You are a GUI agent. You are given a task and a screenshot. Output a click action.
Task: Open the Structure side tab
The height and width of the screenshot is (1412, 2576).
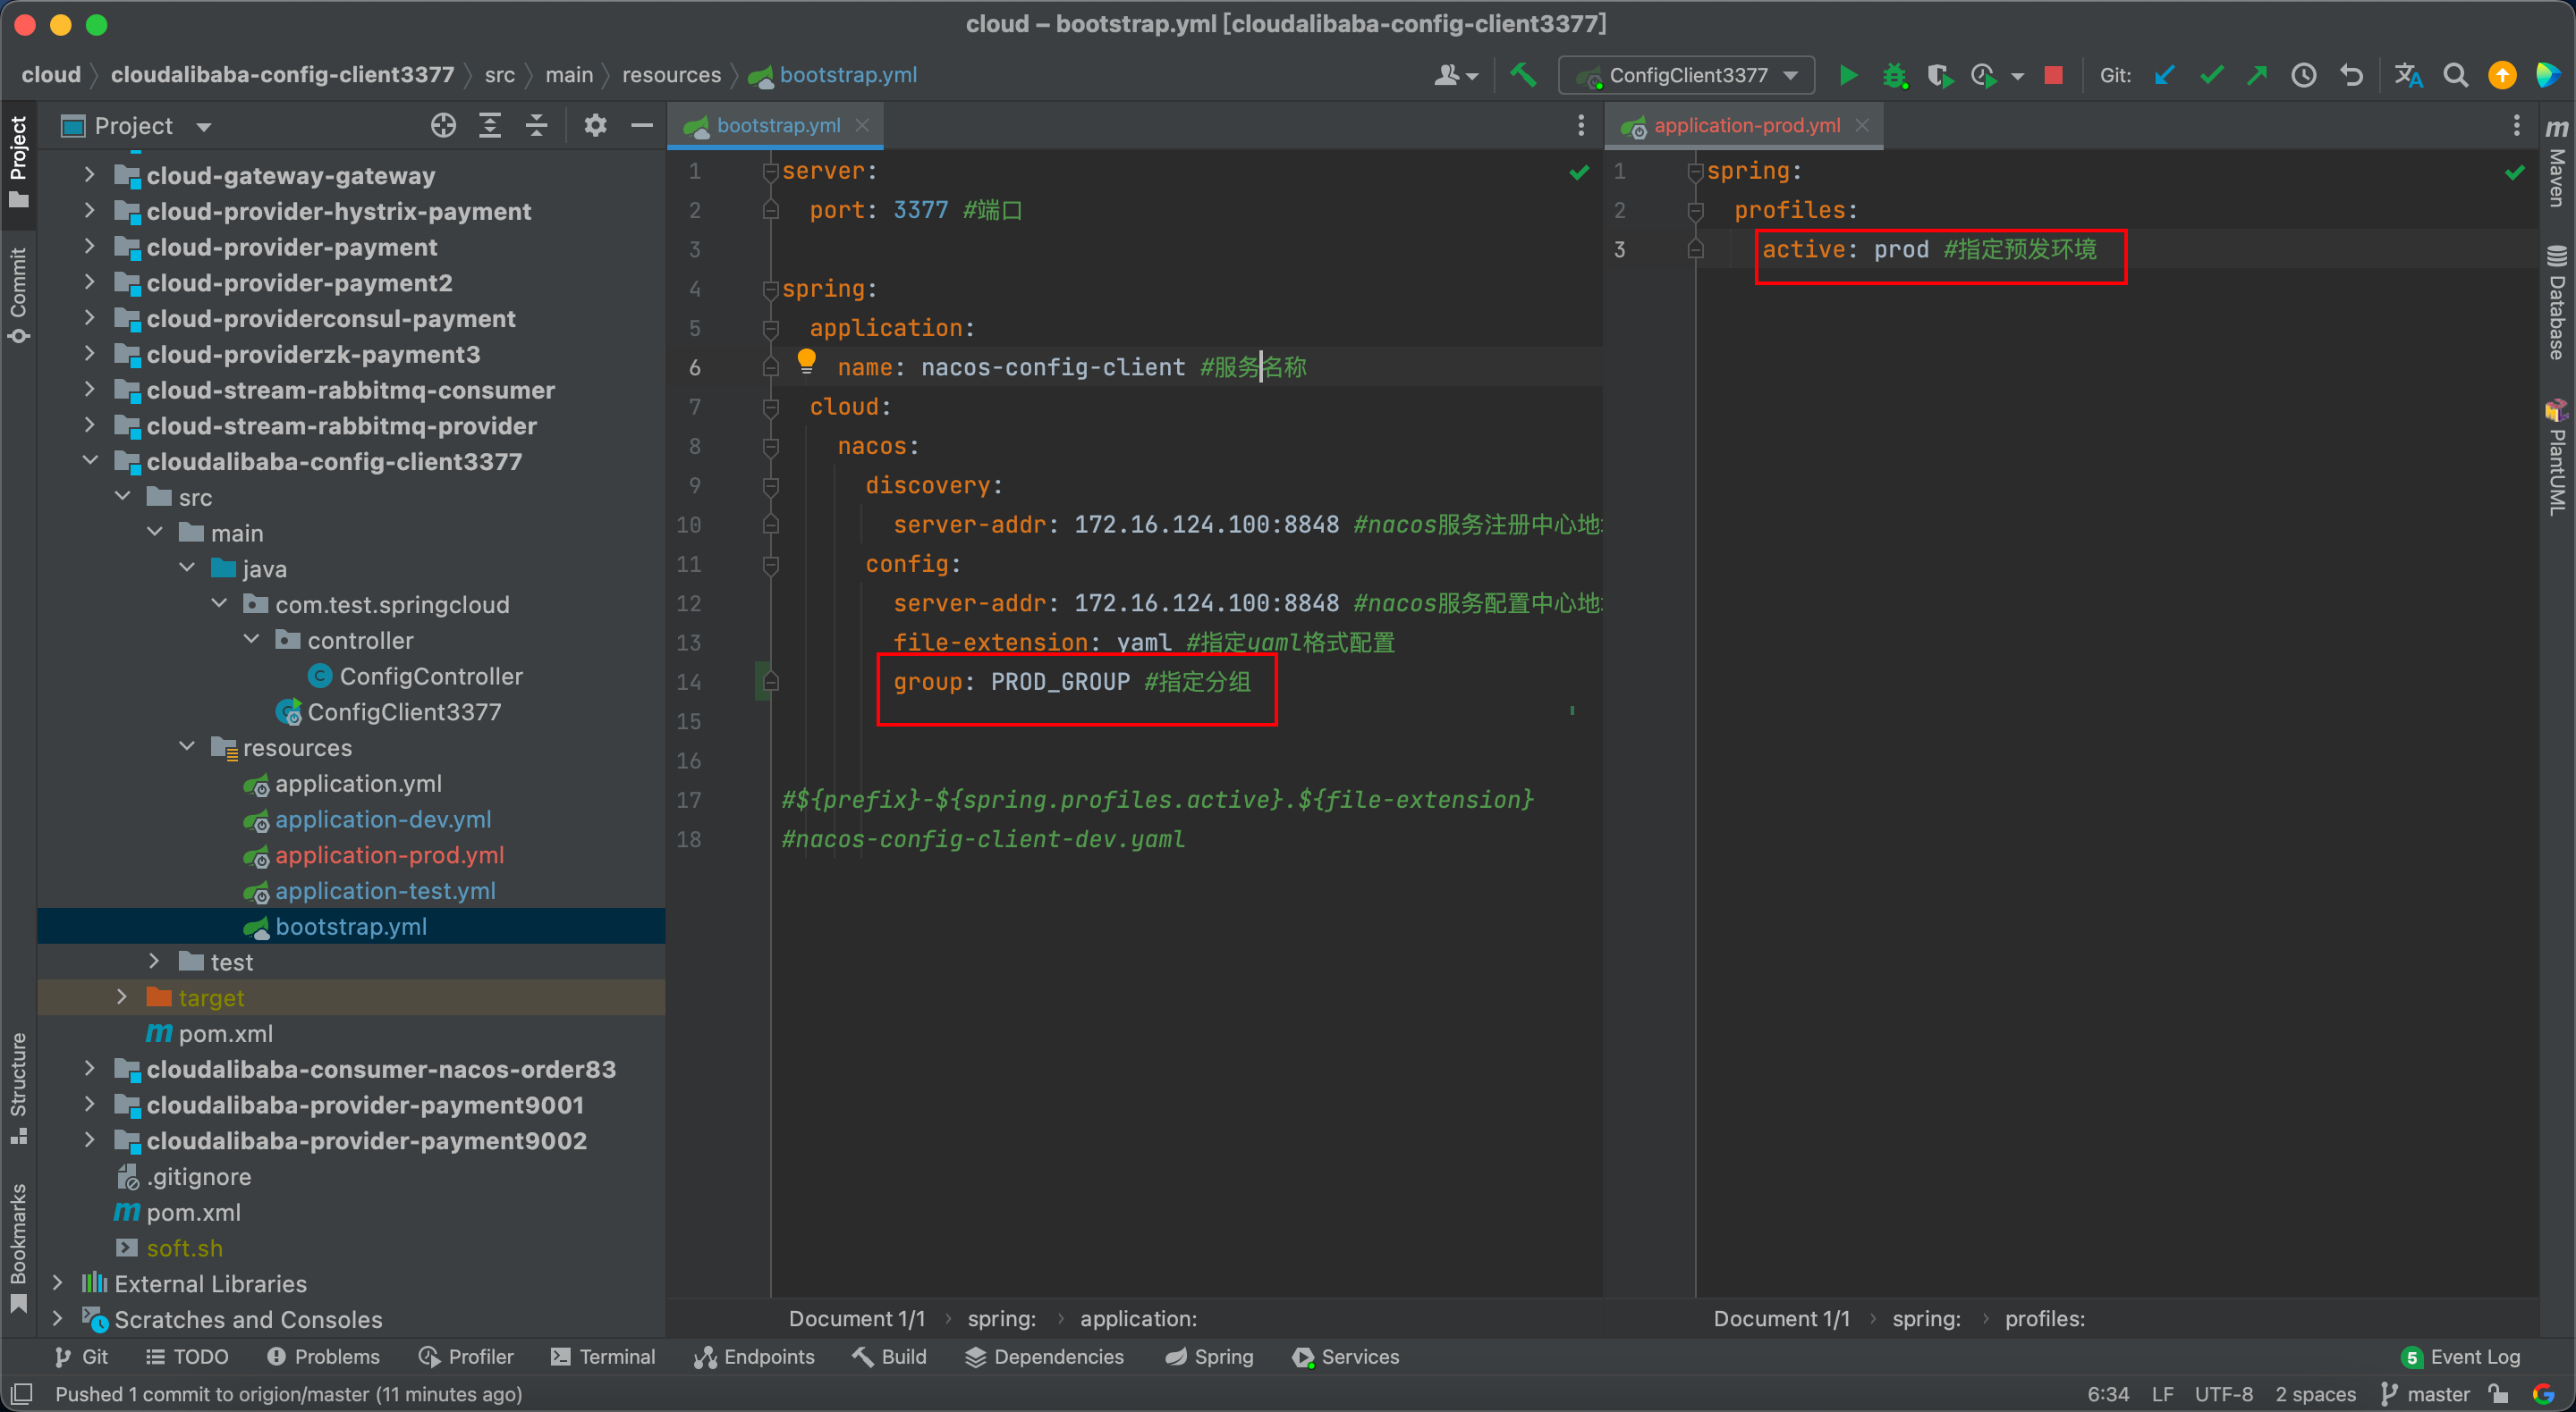point(18,1088)
